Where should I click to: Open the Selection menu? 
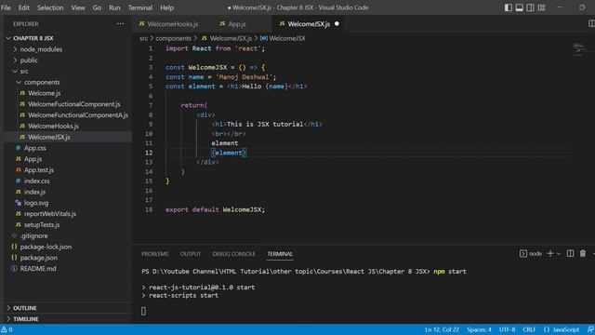[50, 7]
